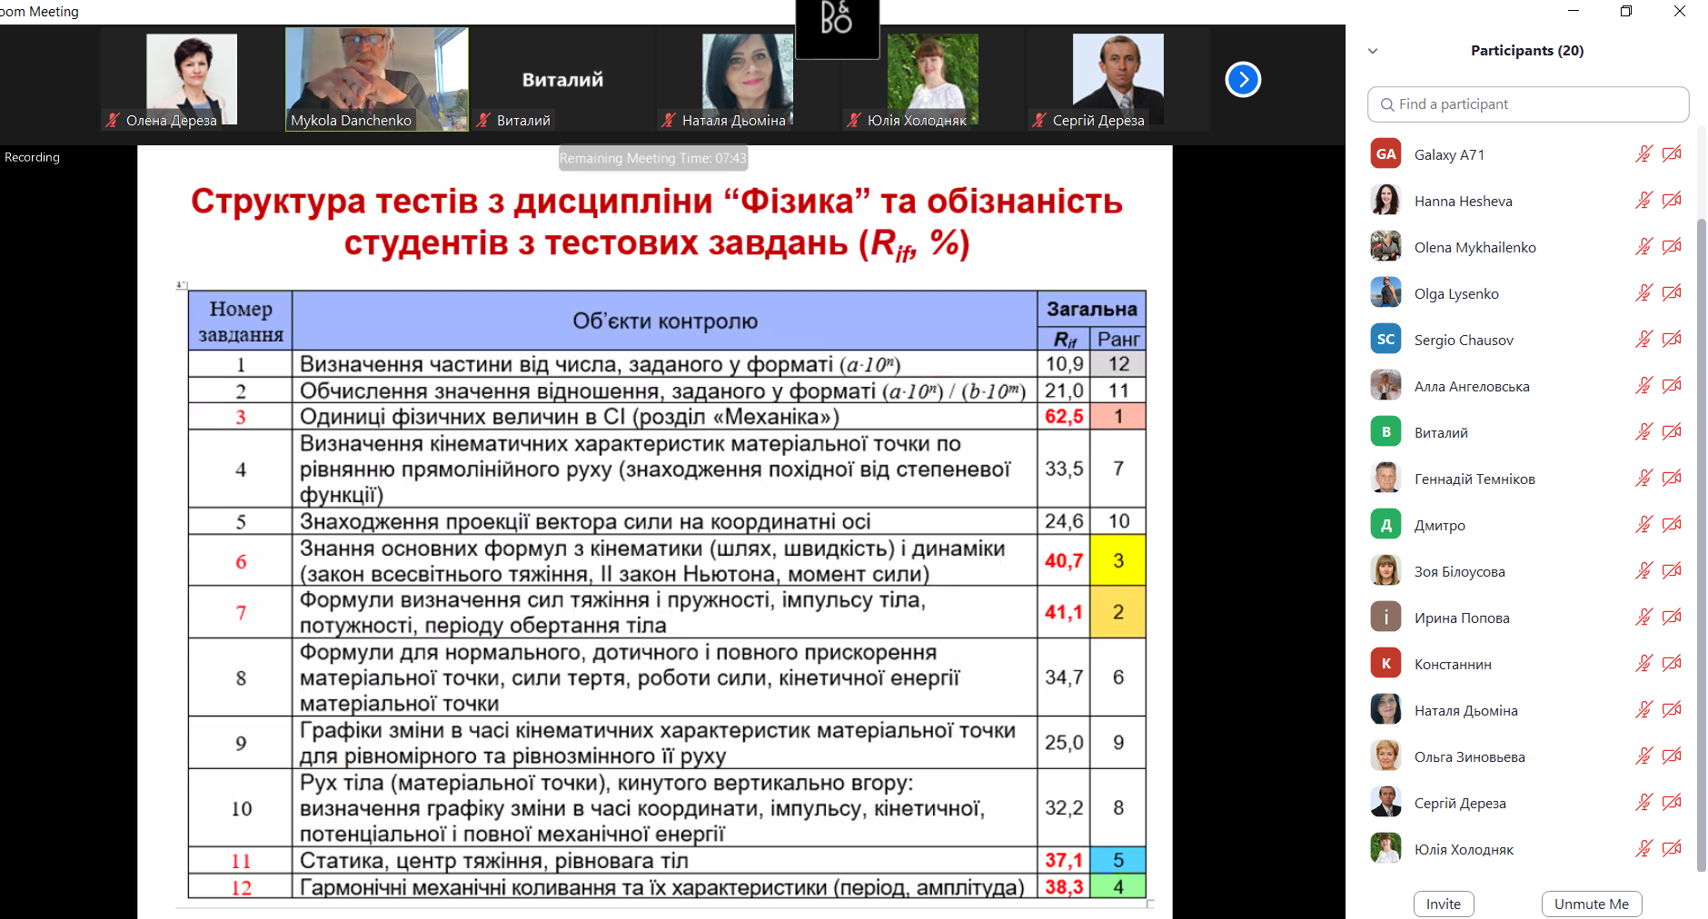Click Зоя Білоусова participant name
Viewport: 1708px width, 919px height.
[1459, 572]
